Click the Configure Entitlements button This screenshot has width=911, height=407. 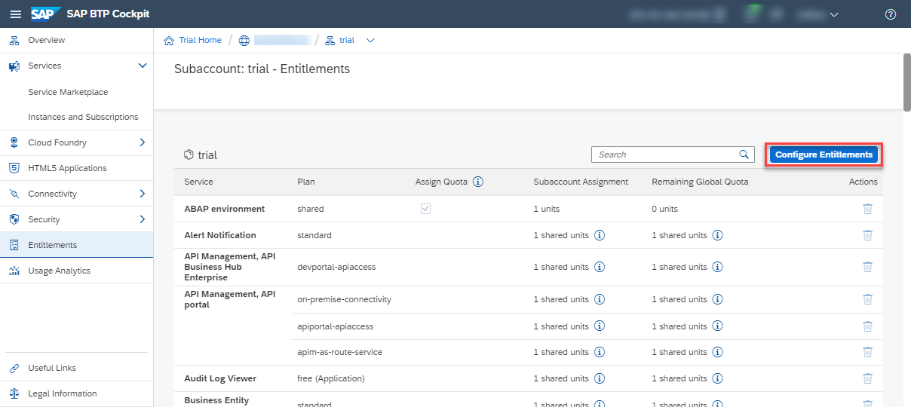pyautogui.click(x=824, y=155)
